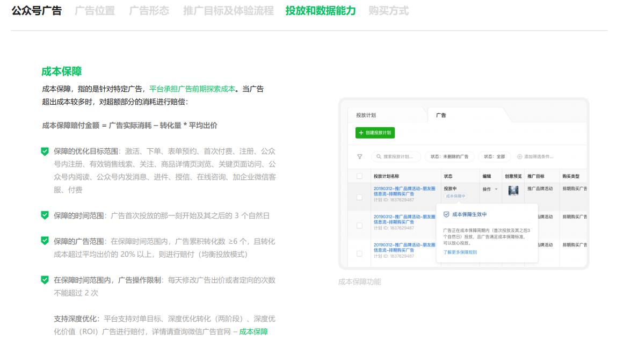Image resolution: width=624 pixels, height=355 pixels.
Task: Open the 状态：未删除的广告 filter dropdown
Action: [x=449, y=156]
